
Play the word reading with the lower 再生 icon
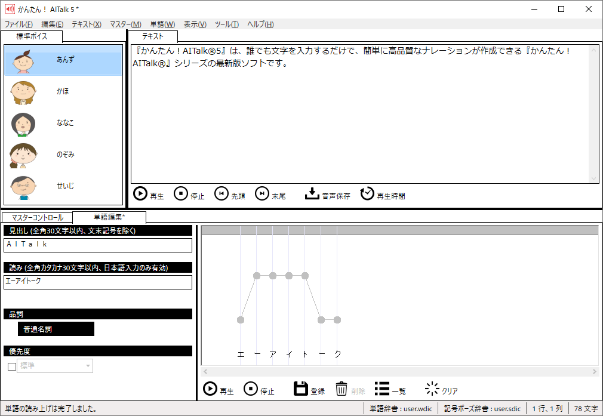click(212, 389)
